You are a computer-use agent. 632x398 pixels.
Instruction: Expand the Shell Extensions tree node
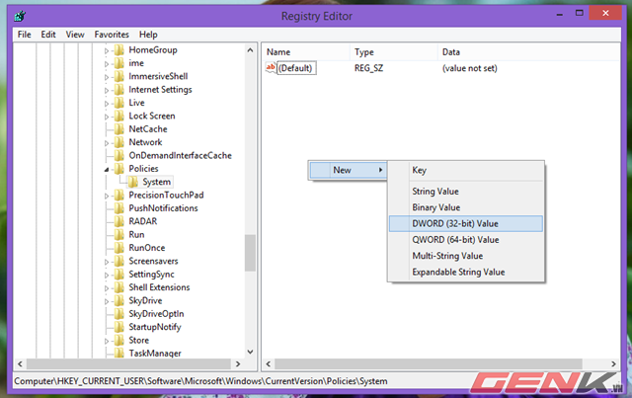click(x=106, y=287)
